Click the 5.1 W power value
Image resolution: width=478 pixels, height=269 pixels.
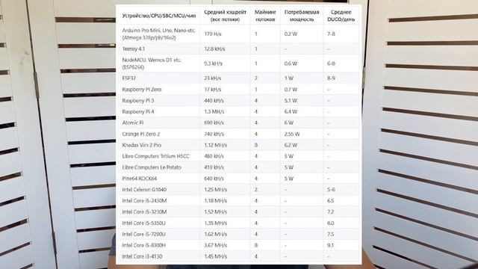point(291,100)
